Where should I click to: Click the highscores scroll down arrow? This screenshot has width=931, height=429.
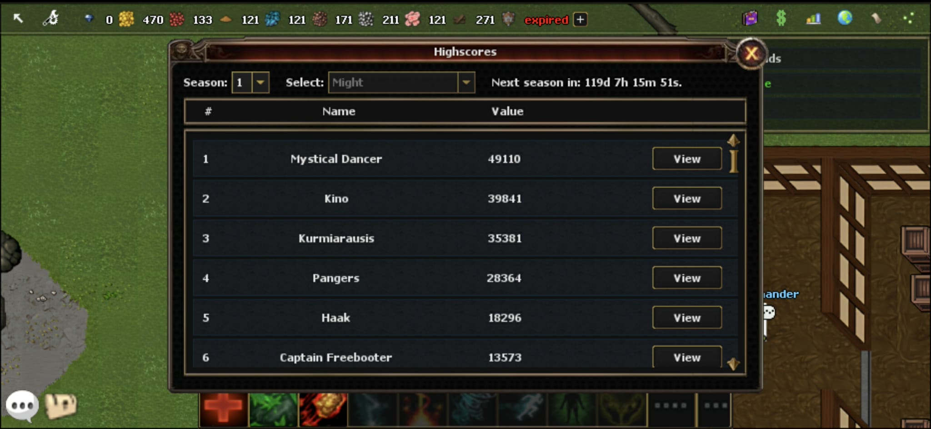733,364
